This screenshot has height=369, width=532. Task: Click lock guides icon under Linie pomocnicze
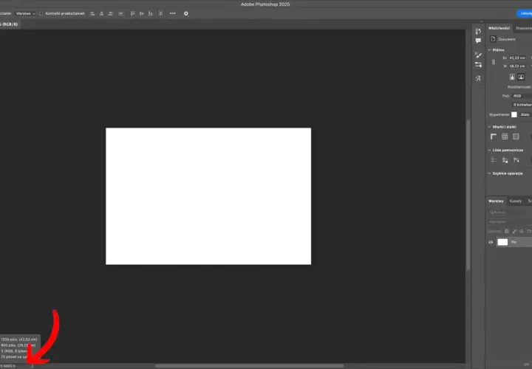click(x=505, y=160)
